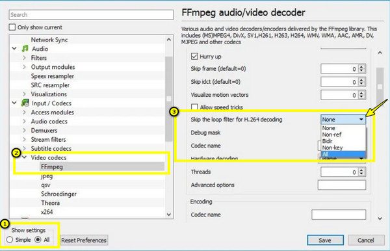Increase the Skip frame value with up arrow
Image resolution: width=390 pixels, height=251 pixels.
pyautogui.click(x=362, y=67)
